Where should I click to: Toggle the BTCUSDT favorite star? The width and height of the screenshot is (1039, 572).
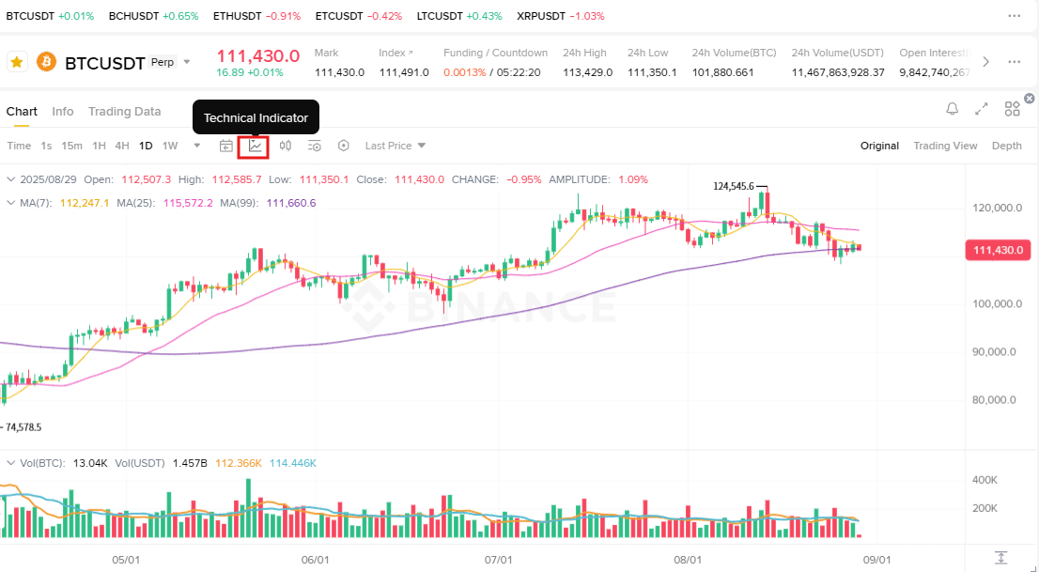click(17, 62)
